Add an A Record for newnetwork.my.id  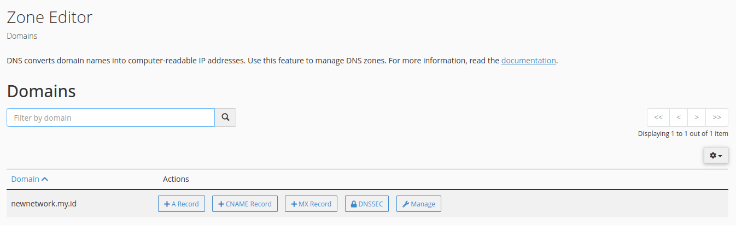(x=182, y=204)
